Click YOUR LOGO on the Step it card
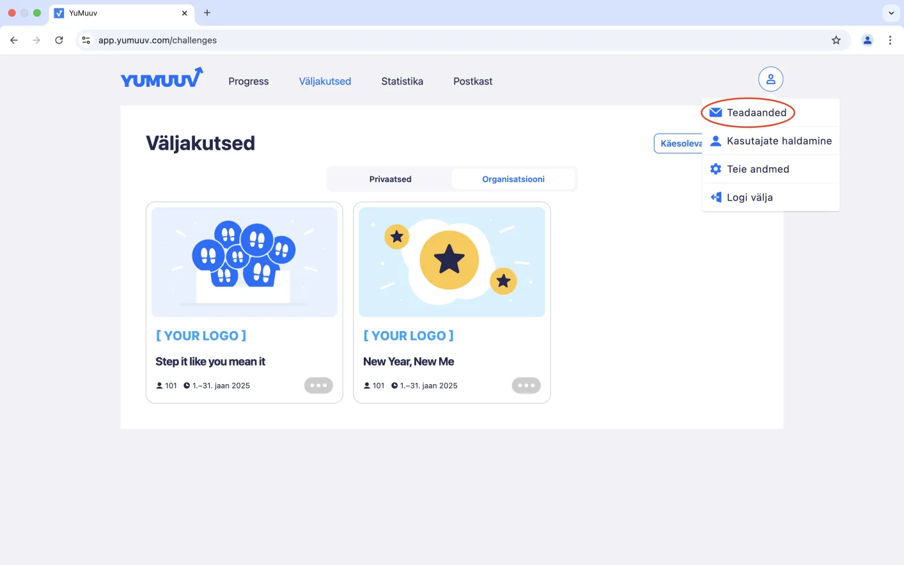This screenshot has width=904, height=565. click(201, 336)
